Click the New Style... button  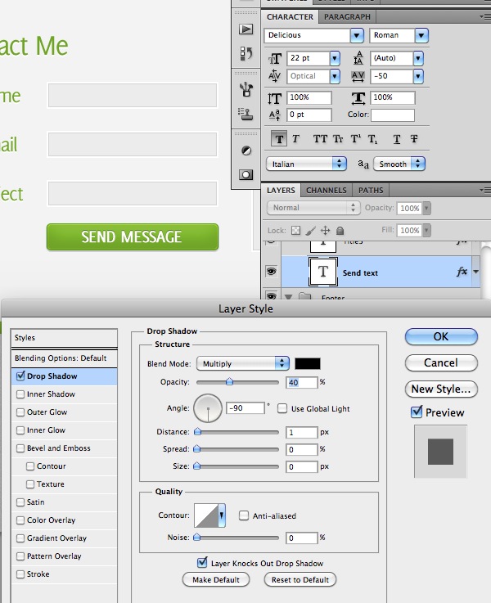click(441, 389)
